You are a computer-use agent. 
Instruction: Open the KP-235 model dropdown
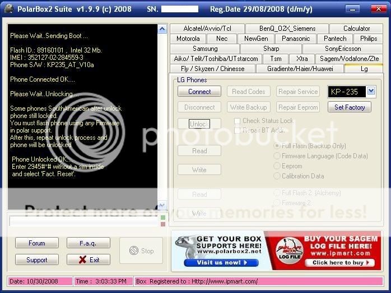(371, 91)
